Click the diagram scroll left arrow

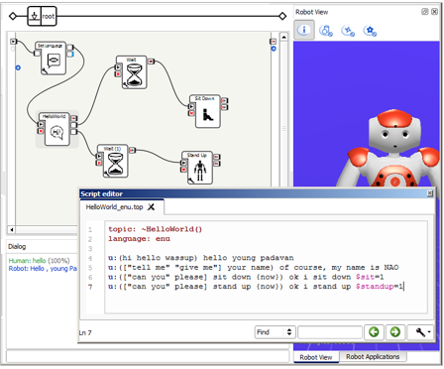12,229
